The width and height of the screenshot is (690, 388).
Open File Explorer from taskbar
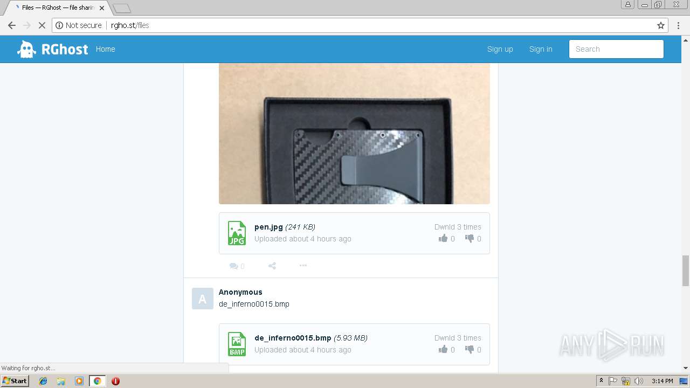(x=61, y=381)
